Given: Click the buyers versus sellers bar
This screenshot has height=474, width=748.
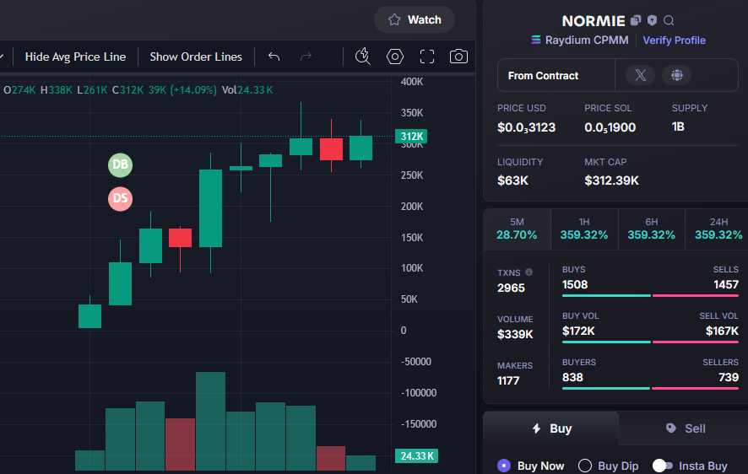Looking at the screenshot, I should pos(650,388).
